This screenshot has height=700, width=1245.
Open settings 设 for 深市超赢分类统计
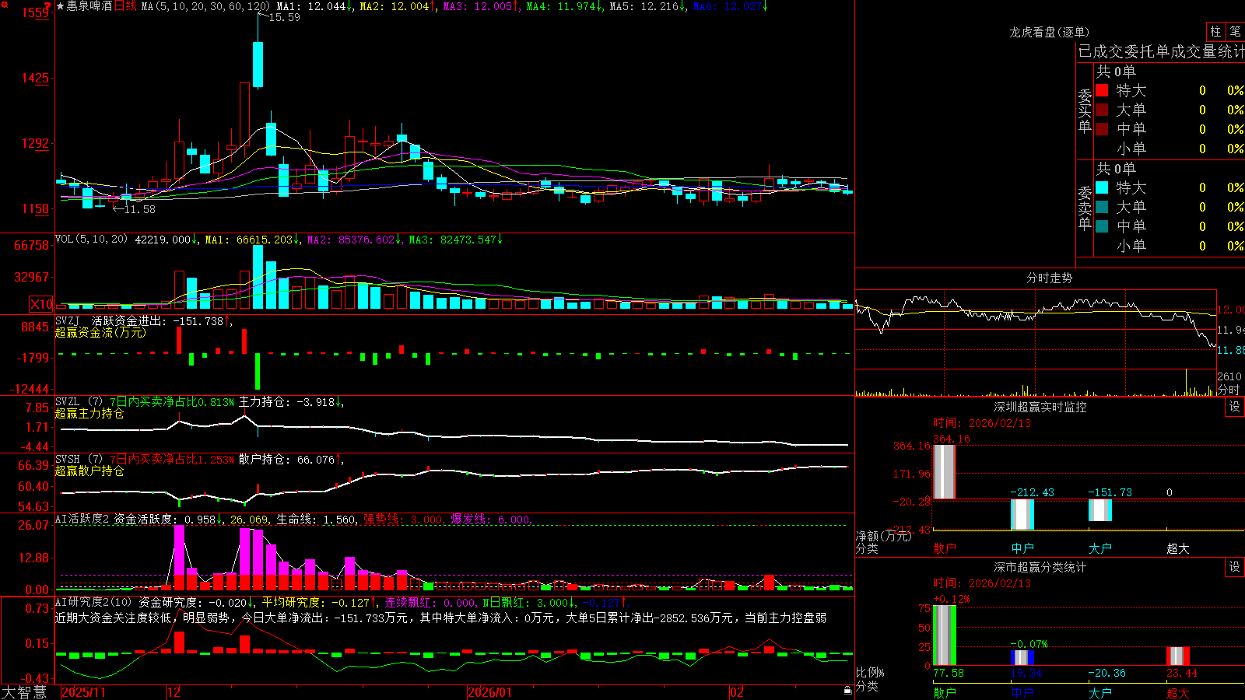point(1235,567)
